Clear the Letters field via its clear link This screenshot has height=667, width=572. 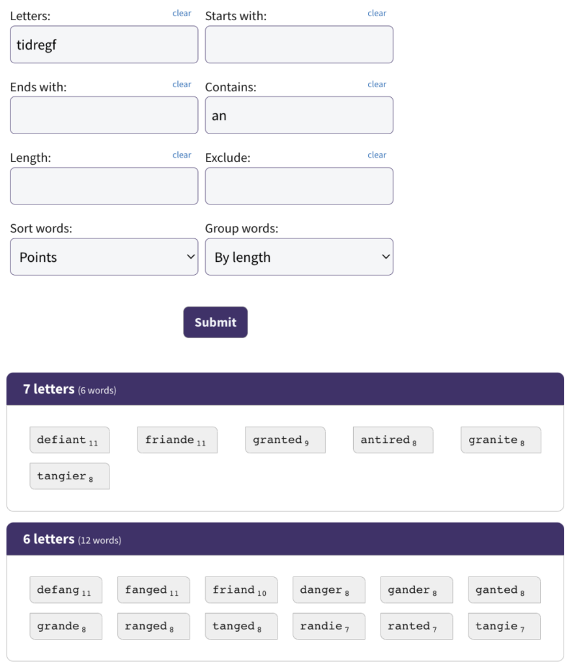(182, 13)
